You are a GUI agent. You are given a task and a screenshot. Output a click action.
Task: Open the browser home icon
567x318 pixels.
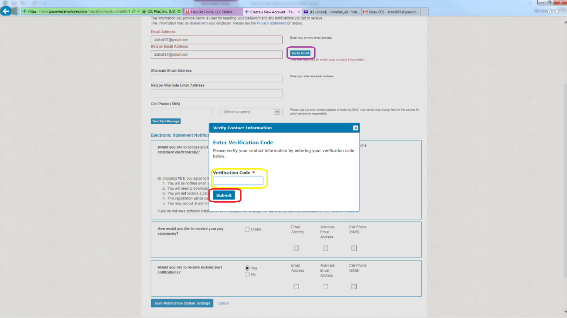pyautogui.click(x=550, y=11)
